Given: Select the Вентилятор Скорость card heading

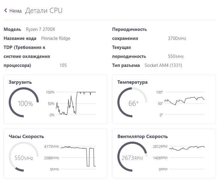Looking at the screenshot, I should (143, 136).
